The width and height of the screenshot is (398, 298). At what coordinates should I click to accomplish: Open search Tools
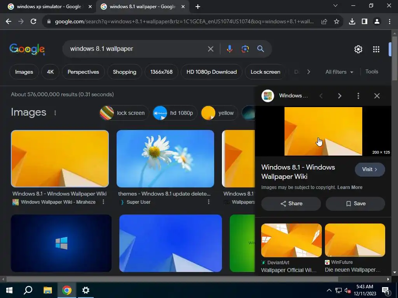tap(372, 72)
